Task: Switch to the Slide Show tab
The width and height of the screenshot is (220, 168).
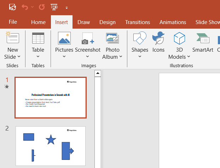Action: [208, 22]
